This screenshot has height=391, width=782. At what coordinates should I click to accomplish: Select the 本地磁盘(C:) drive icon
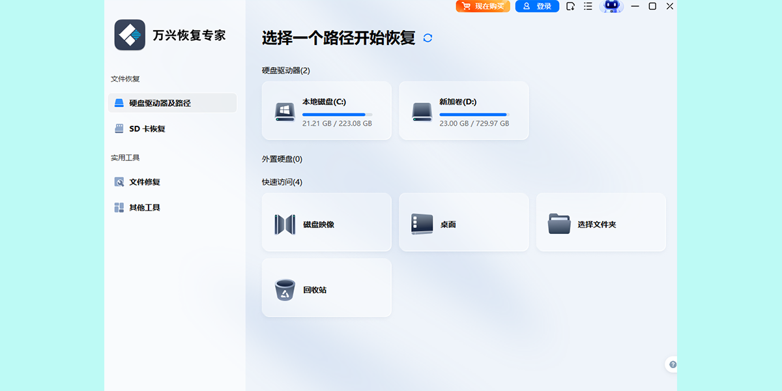pyautogui.click(x=285, y=111)
